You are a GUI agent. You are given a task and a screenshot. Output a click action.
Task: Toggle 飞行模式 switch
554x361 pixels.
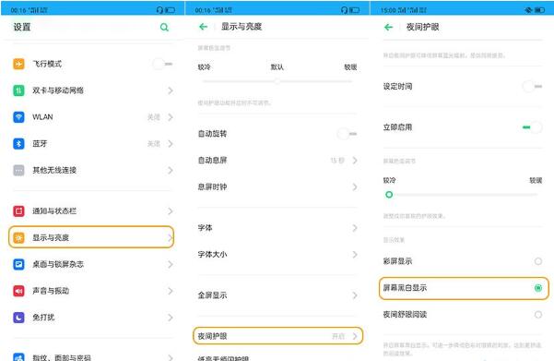coord(162,64)
